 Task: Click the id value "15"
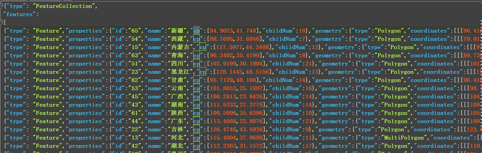click(134, 47)
